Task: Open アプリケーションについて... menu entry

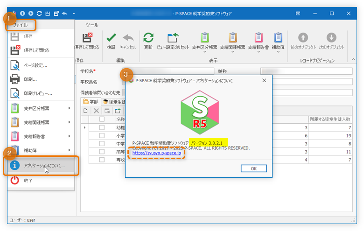Action: (41, 166)
